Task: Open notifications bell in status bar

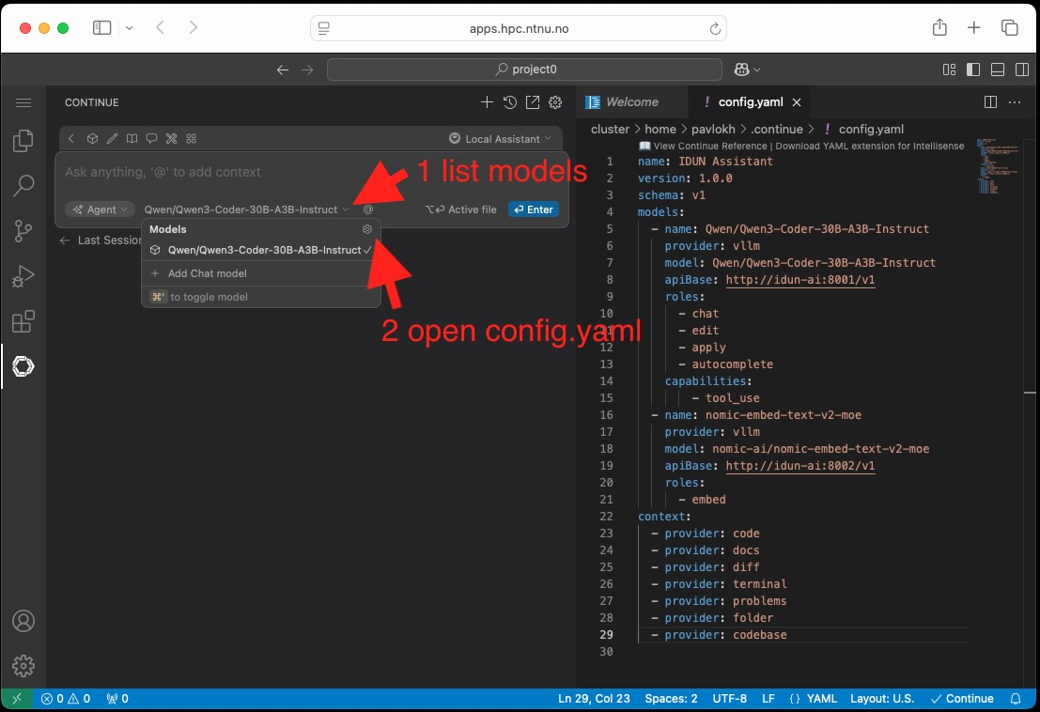Action: 1015,699
